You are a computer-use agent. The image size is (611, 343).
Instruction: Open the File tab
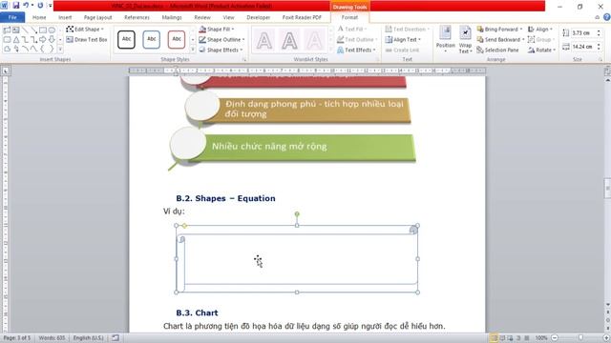pyautogui.click(x=12, y=17)
